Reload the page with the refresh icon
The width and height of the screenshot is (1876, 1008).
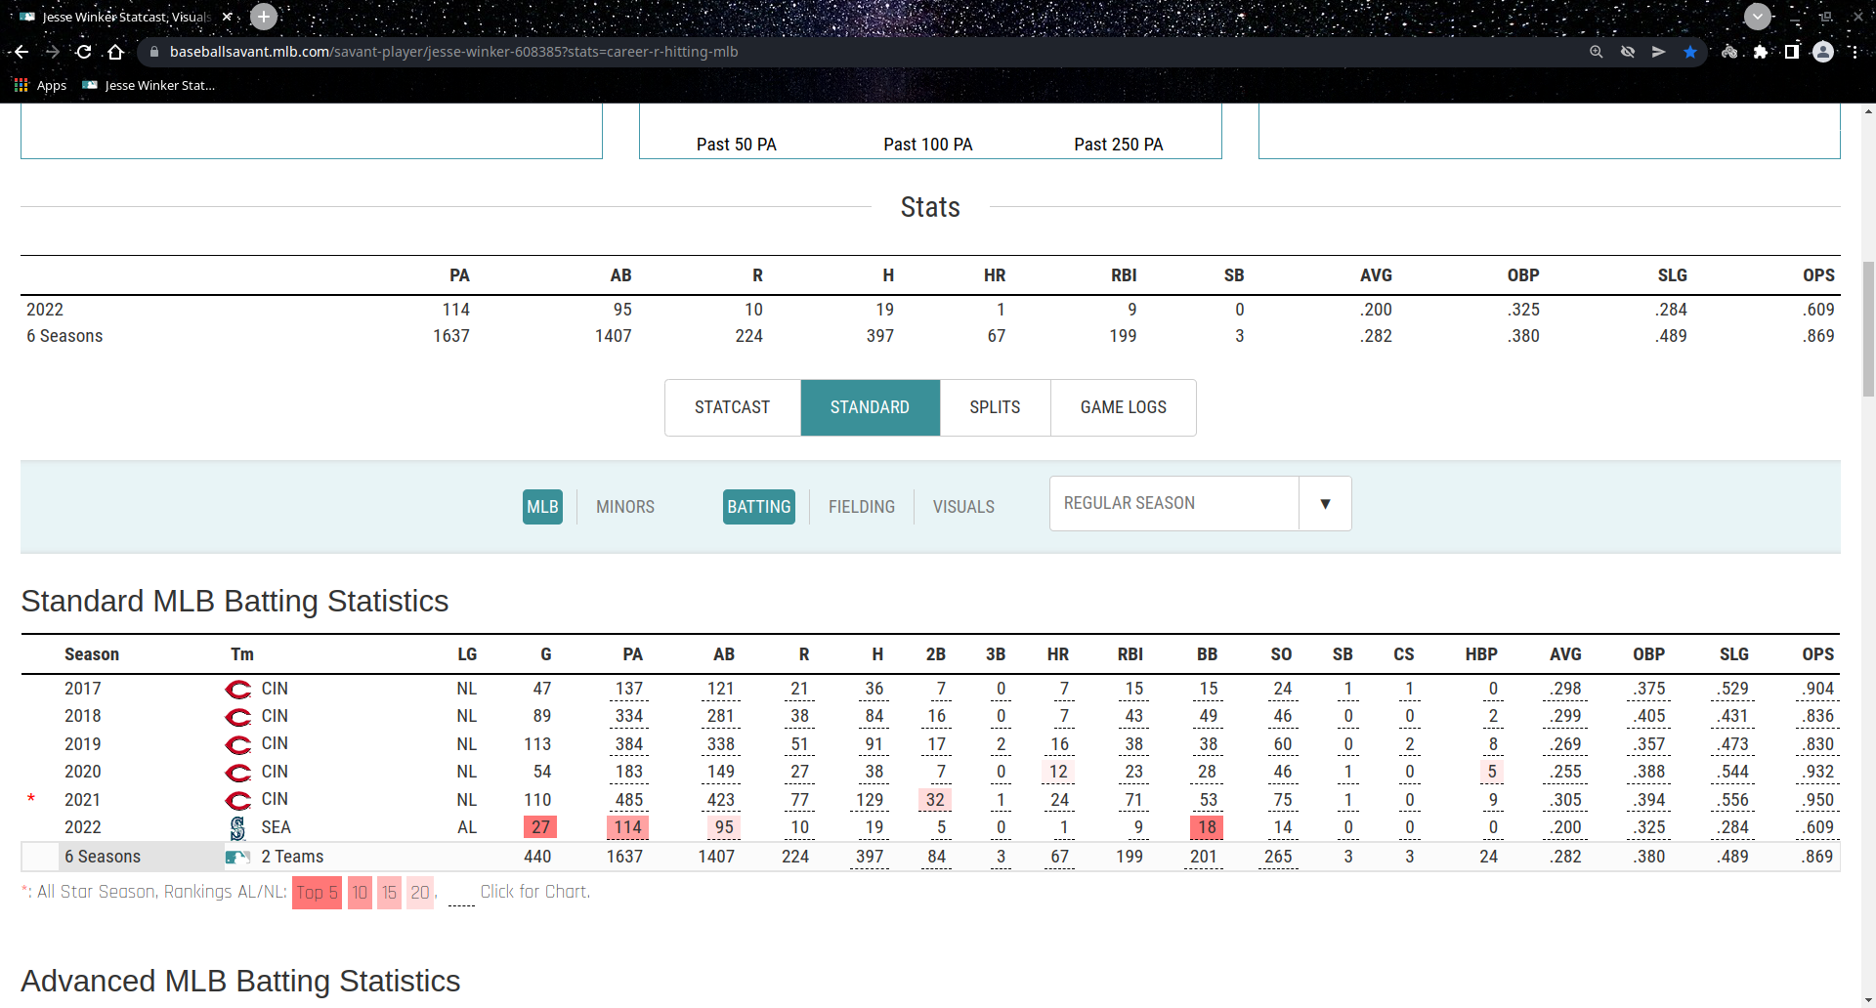(x=84, y=52)
